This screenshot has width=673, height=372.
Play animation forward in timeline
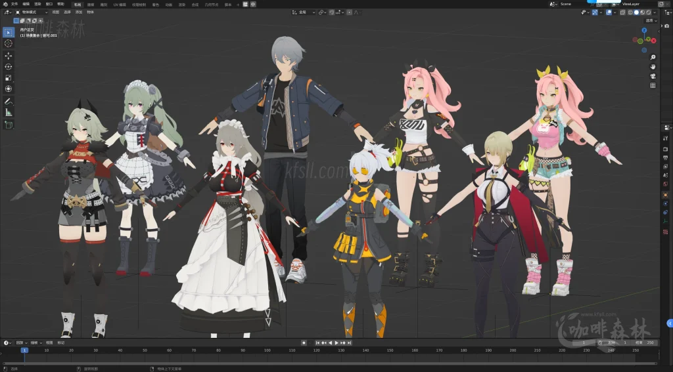click(336, 343)
